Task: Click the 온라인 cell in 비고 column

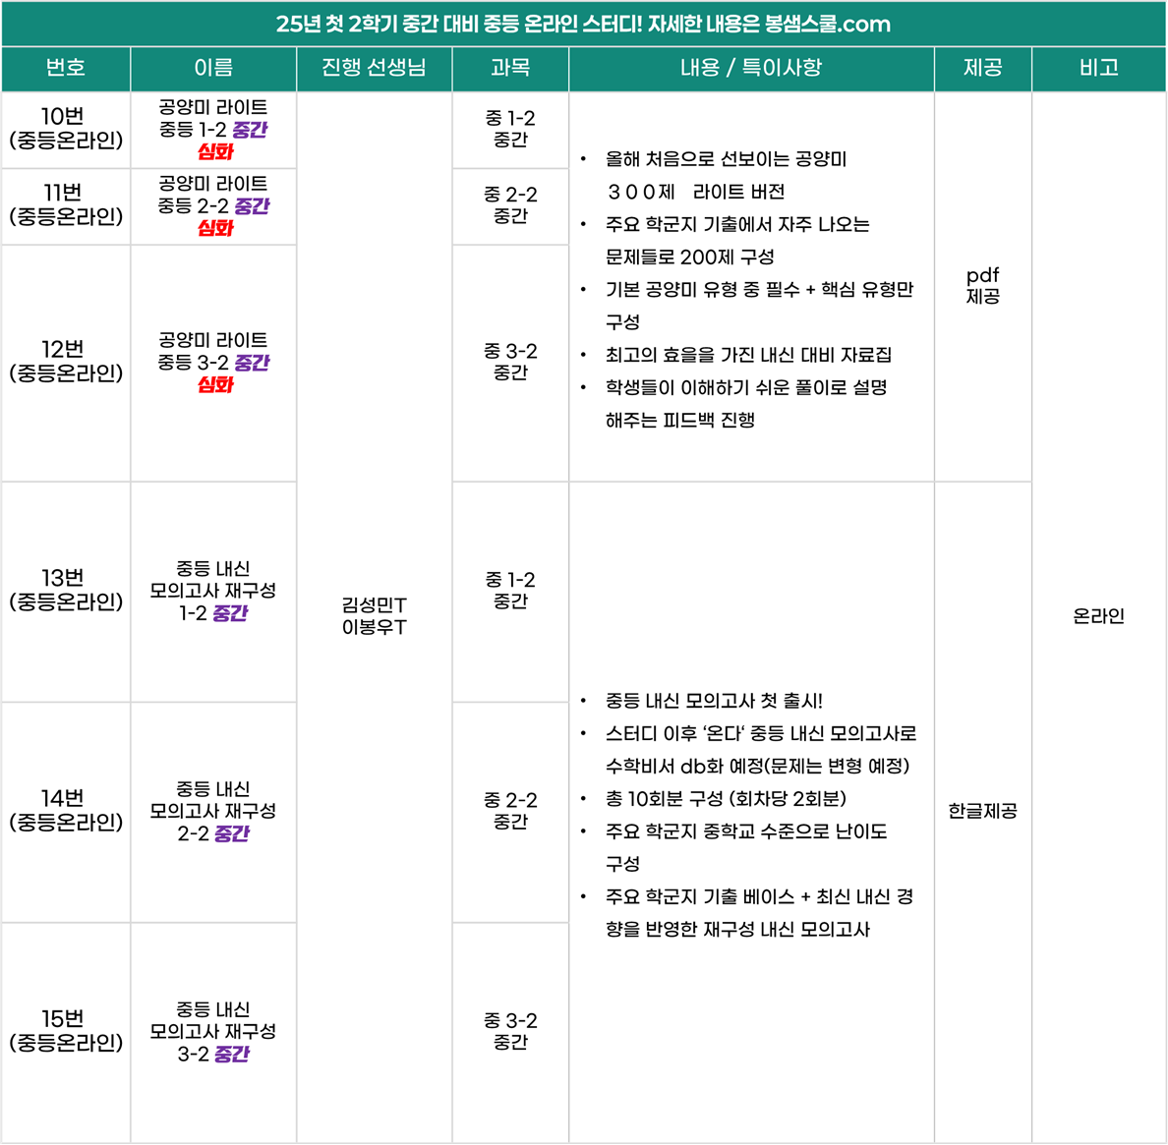Action: (x=1099, y=616)
